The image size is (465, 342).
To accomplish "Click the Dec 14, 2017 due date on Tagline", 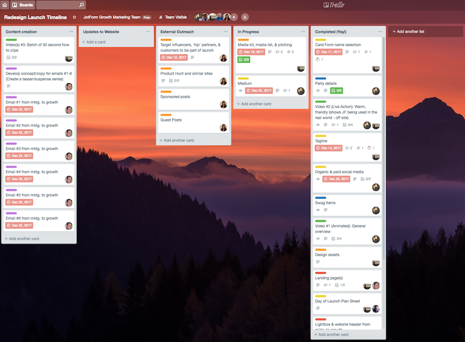I will click(x=329, y=148).
